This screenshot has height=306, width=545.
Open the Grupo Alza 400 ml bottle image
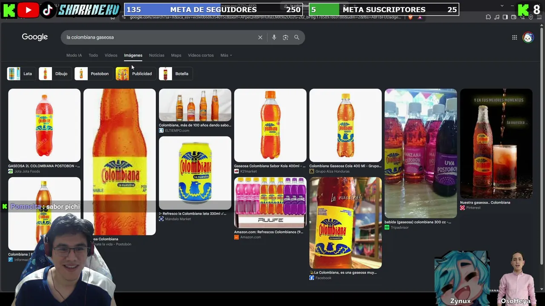tap(346, 125)
